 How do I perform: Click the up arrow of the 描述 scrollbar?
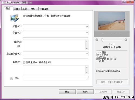(x=87, y=42)
